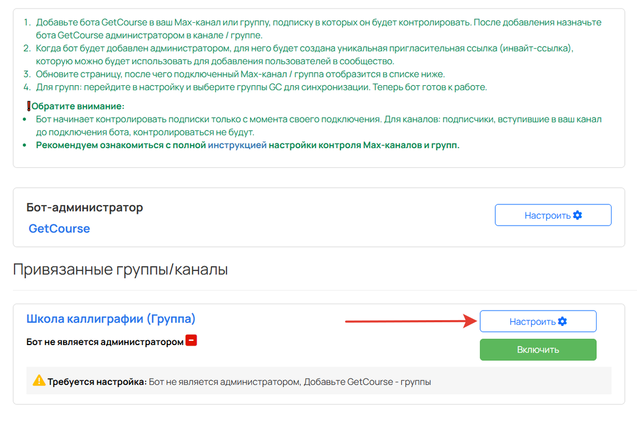Screen dimensions: 637x430
Task: Click the Добавьте GetCourse - группы warning text
Action: click(x=367, y=381)
